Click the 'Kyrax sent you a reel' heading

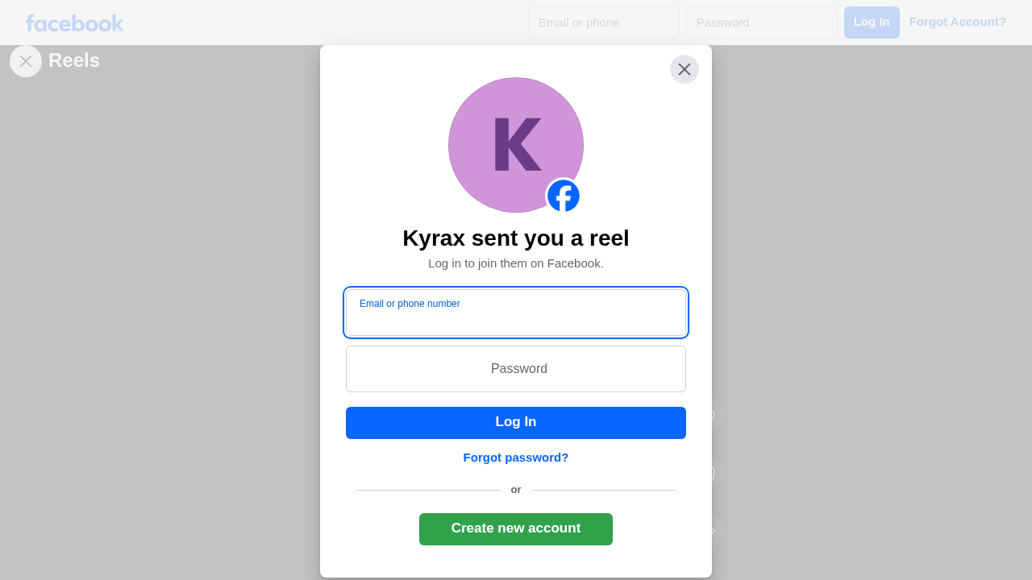[516, 238]
